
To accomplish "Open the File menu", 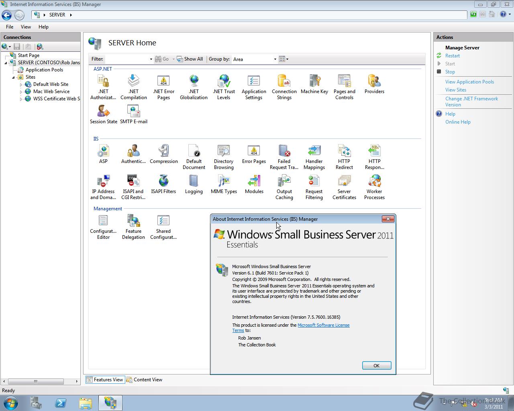I will coord(10,27).
